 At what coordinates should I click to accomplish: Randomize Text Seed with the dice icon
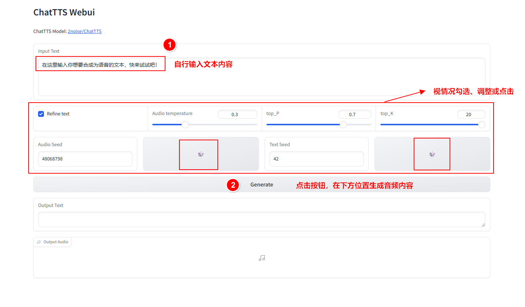pyautogui.click(x=432, y=154)
